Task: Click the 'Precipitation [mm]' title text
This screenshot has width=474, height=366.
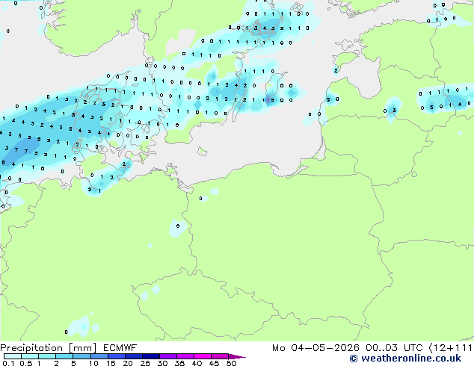Action: pyautogui.click(x=49, y=348)
